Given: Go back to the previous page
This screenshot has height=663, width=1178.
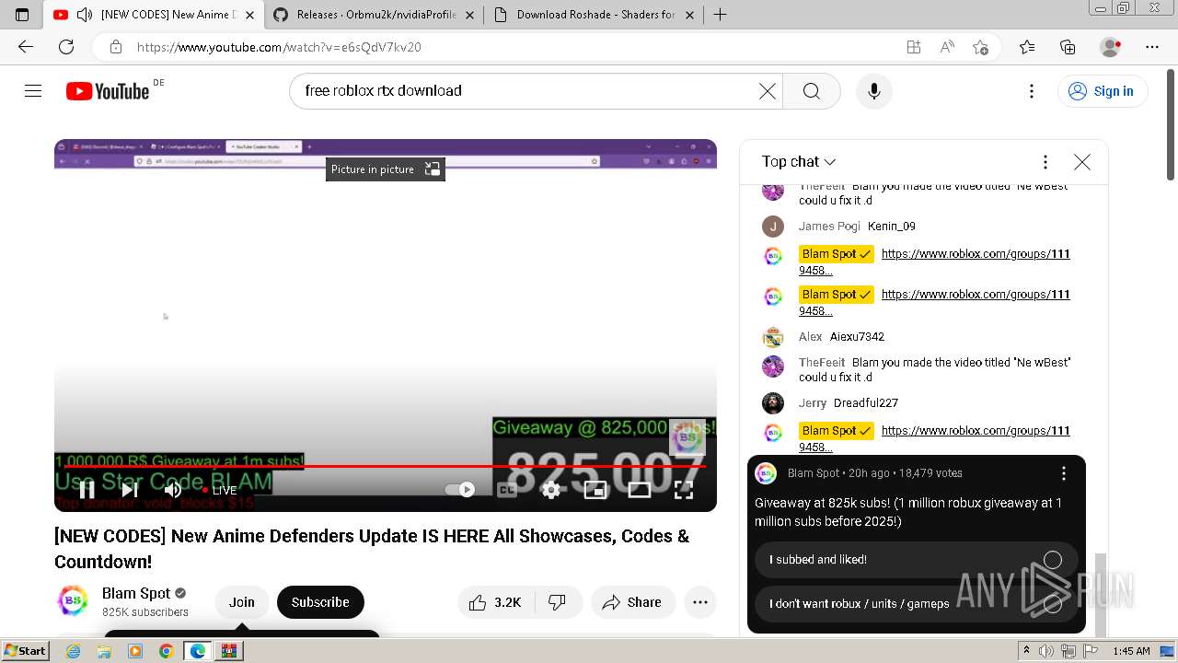Looking at the screenshot, I should (26, 47).
